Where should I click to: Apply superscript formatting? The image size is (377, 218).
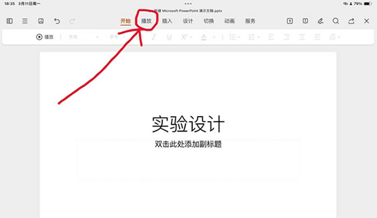tap(184, 37)
